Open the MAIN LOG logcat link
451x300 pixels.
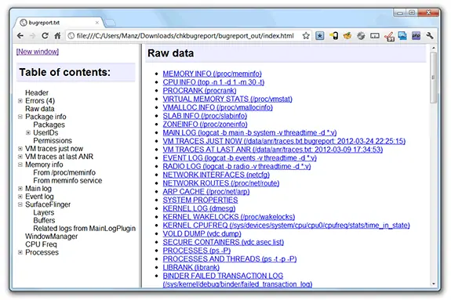coord(249,132)
